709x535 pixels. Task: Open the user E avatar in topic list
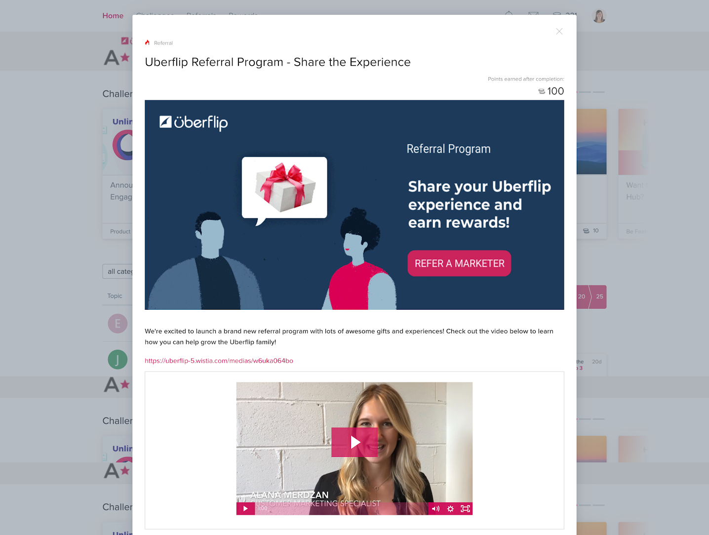click(x=118, y=324)
